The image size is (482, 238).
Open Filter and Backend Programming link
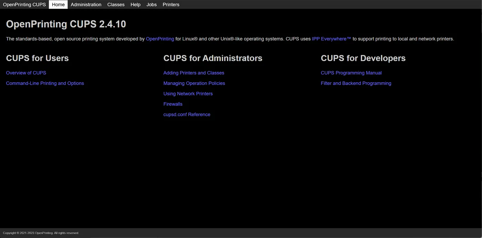(356, 83)
